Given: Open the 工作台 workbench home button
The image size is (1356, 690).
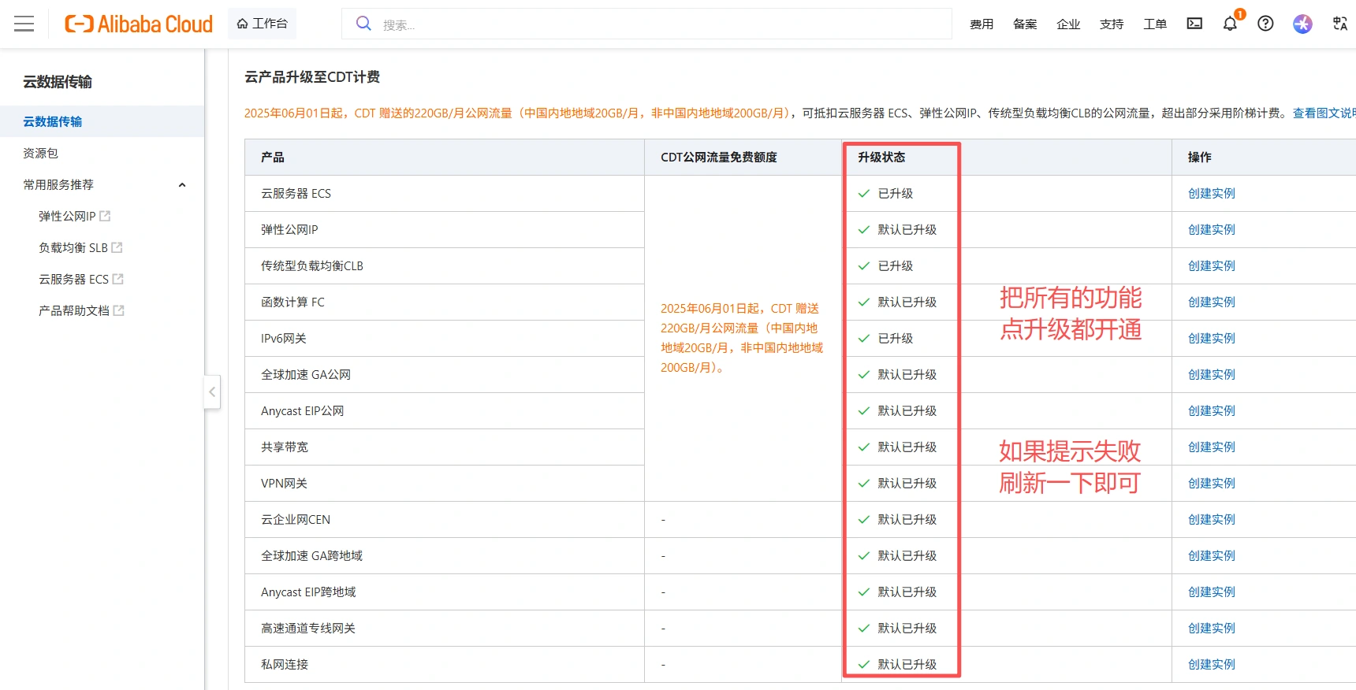Looking at the screenshot, I should [263, 24].
